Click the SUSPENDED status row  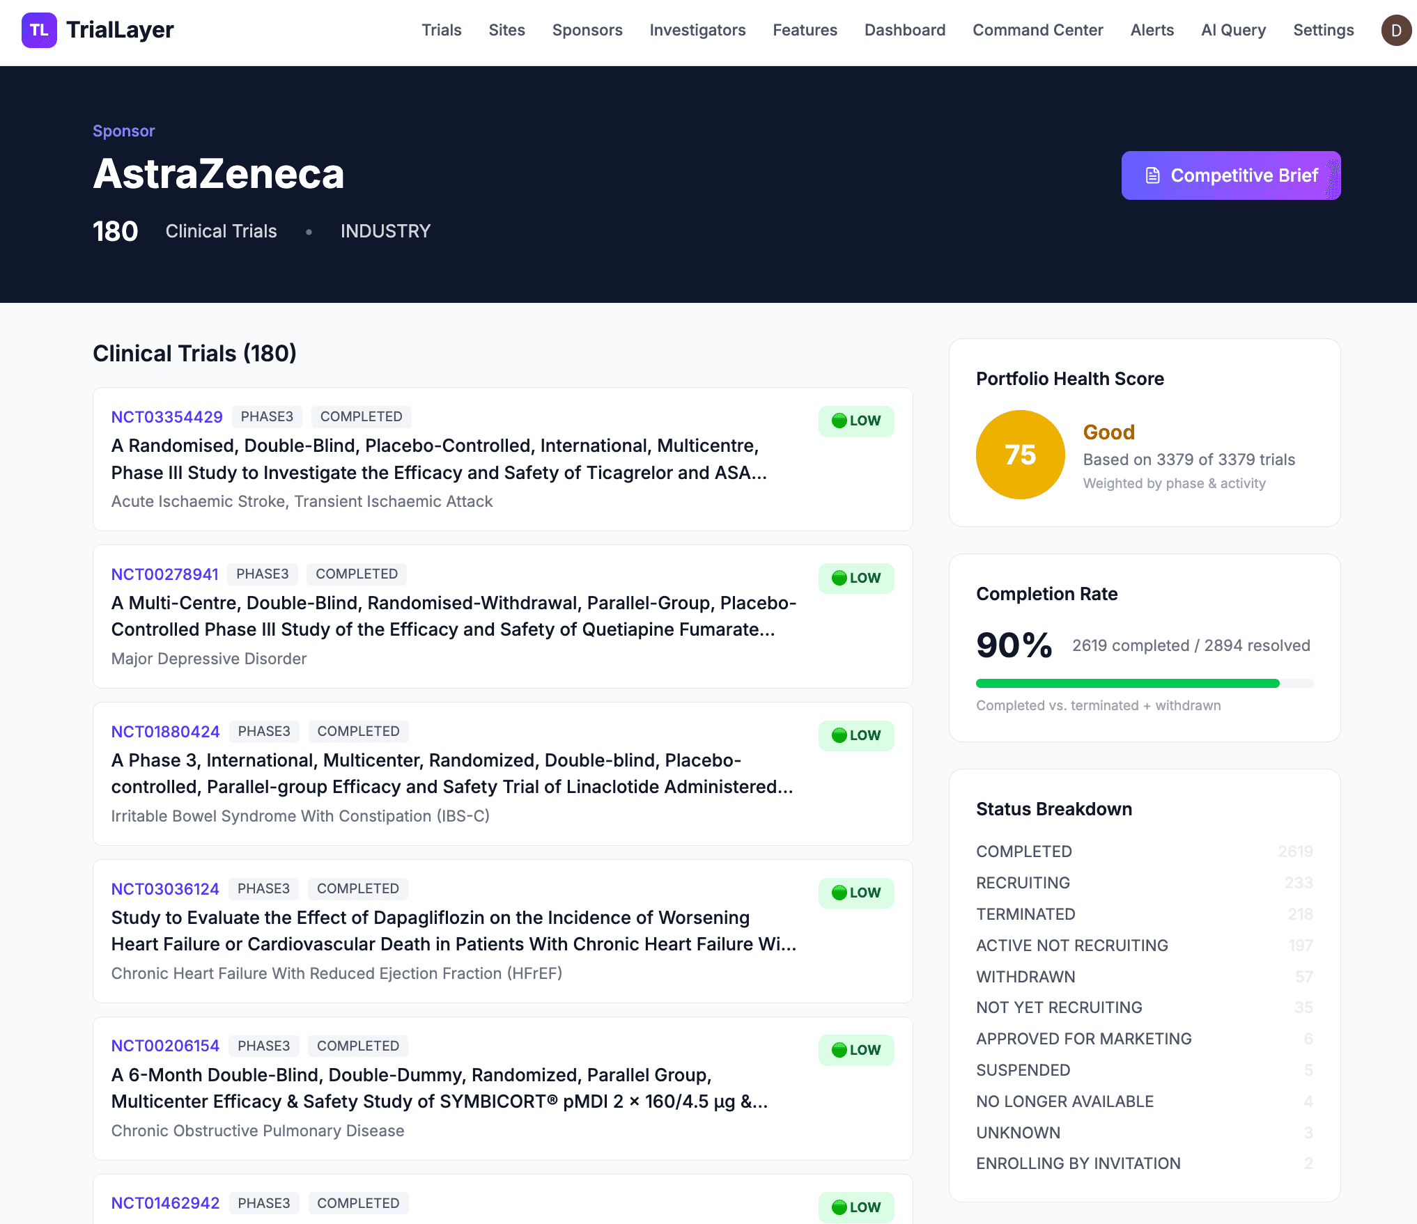click(x=1145, y=1070)
